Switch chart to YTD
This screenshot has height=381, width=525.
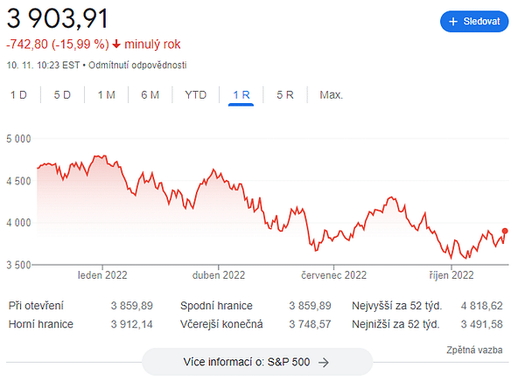[x=196, y=95]
